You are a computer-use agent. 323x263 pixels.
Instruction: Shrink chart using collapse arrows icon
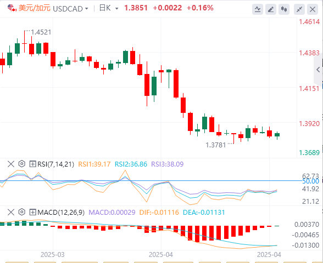click(x=299, y=9)
